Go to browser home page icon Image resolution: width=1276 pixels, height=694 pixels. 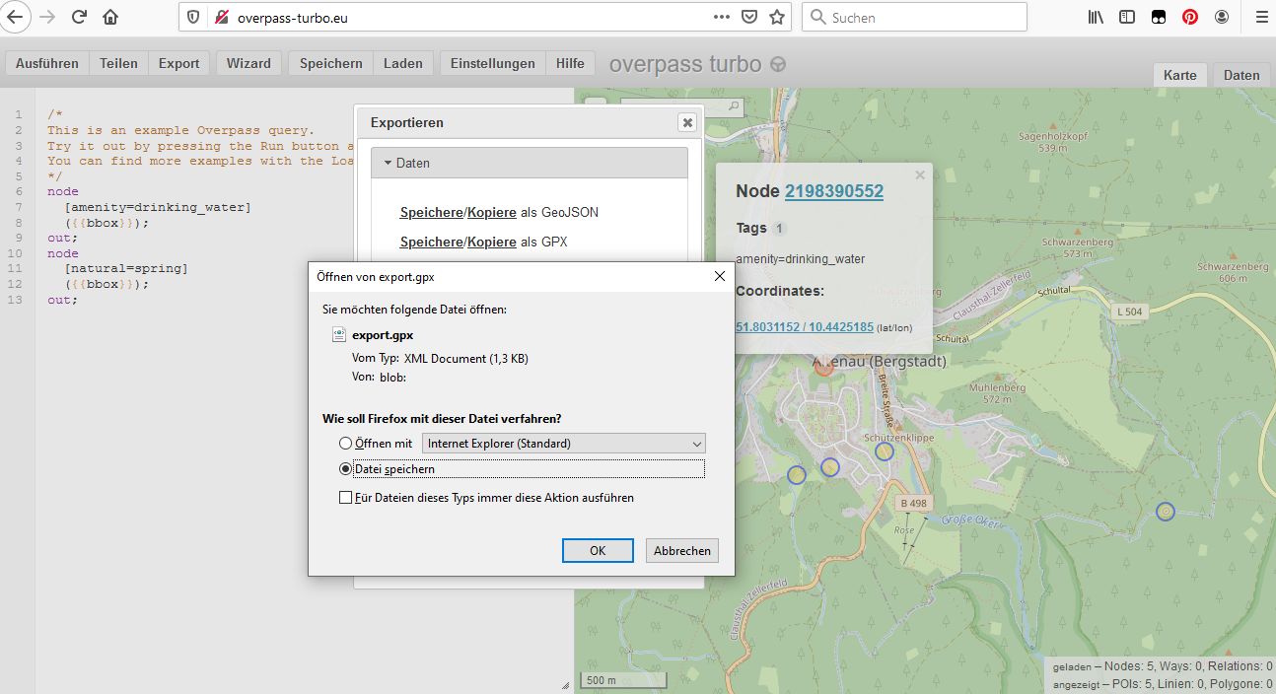110,17
